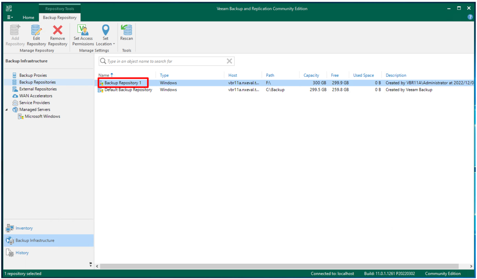Open the Inventory view
This screenshot has width=477, height=279.
click(48, 228)
